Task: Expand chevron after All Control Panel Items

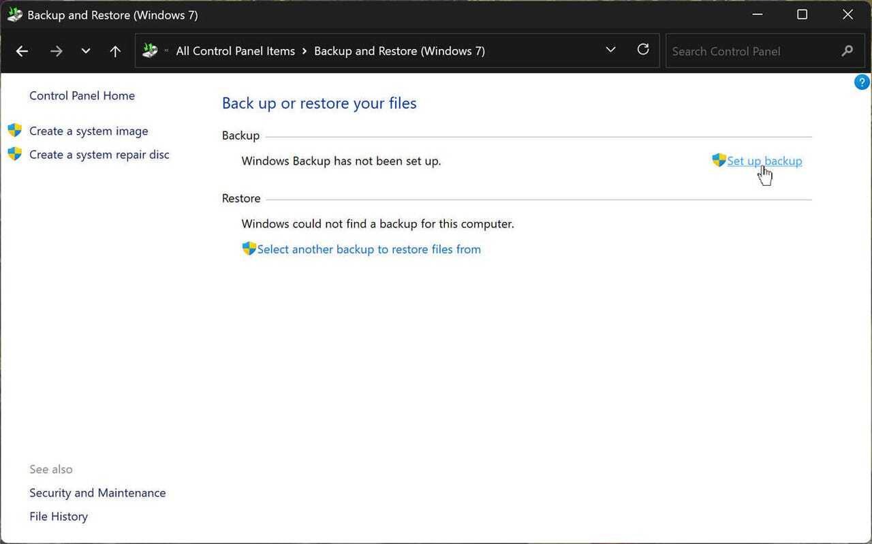Action: [305, 51]
